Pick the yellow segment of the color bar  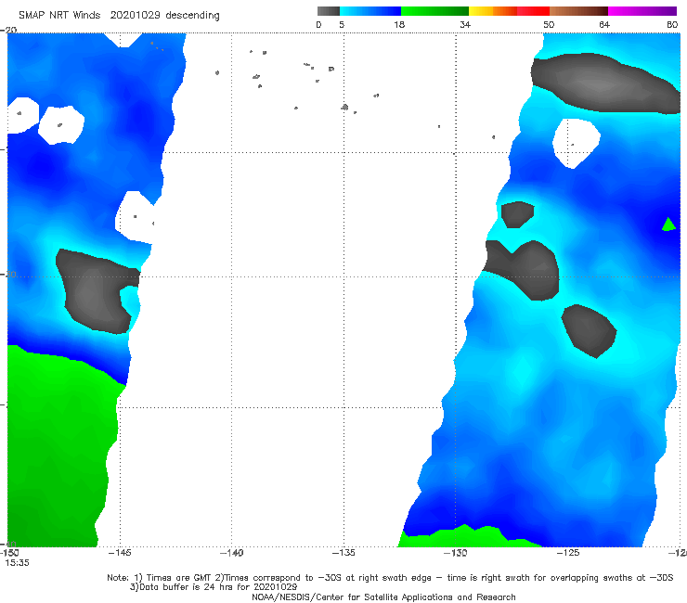point(481,11)
